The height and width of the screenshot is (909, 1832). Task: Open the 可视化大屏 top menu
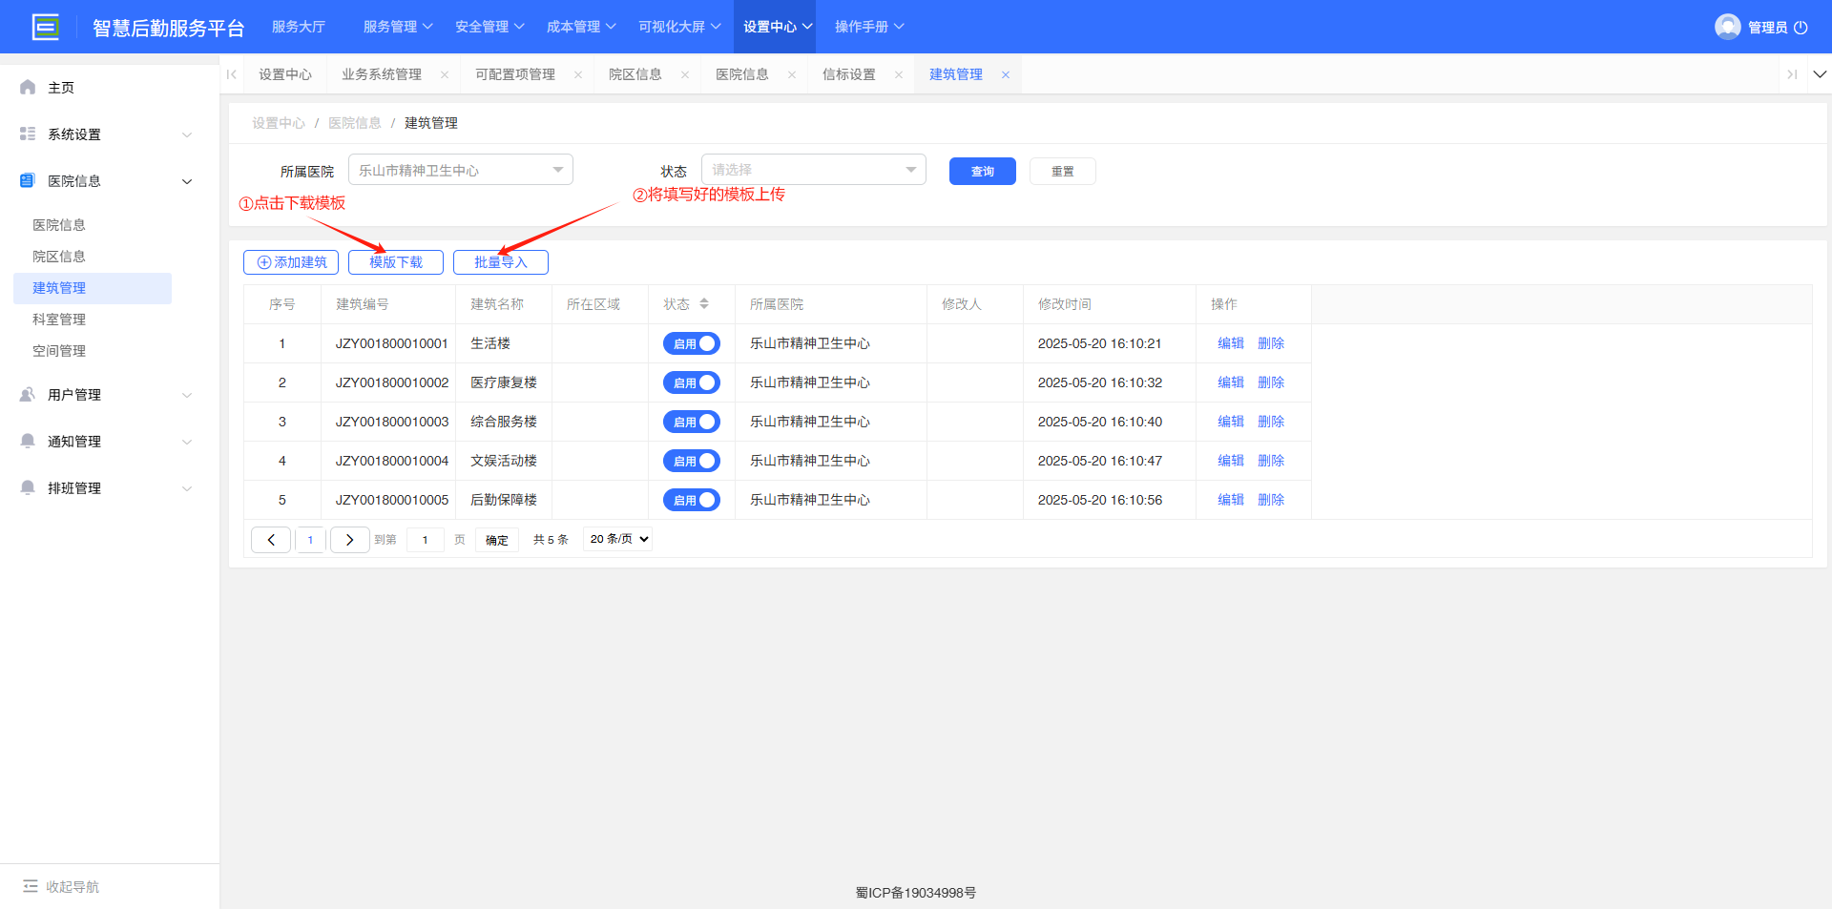679,27
